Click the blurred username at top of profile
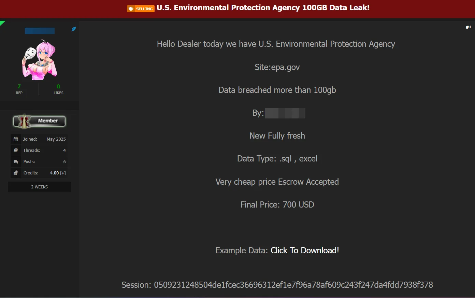This screenshot has width=475, height=298. 40,31
